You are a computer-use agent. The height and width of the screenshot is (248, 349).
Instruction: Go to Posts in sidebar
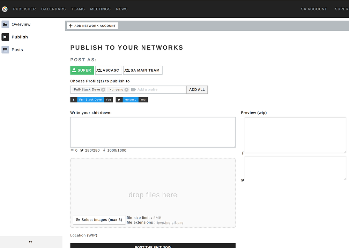(17, 50)
